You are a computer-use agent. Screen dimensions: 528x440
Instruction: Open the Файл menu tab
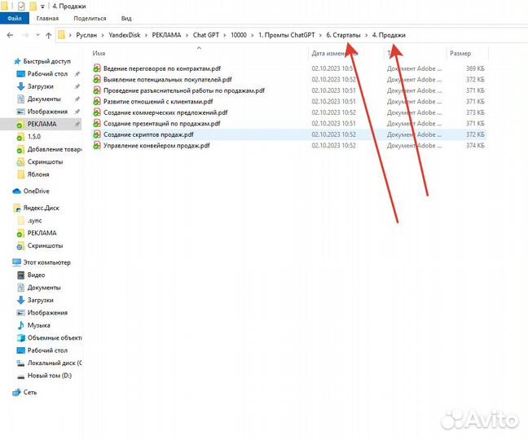[14, 17]
